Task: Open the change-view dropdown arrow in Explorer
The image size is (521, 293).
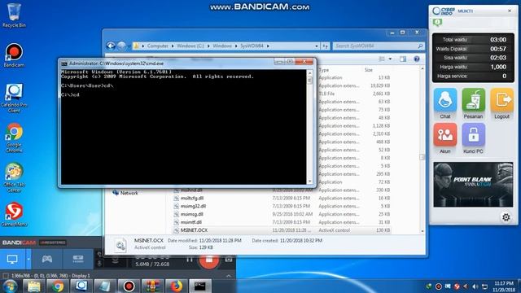Action: (390, 59)
